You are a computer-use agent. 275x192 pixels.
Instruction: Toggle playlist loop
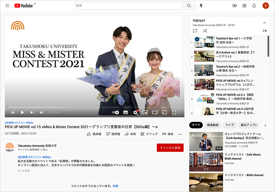click(x=195, y=31)
